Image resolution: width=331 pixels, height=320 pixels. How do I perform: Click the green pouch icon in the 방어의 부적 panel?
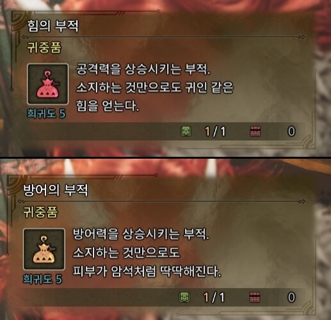click(x=184, y=297)
